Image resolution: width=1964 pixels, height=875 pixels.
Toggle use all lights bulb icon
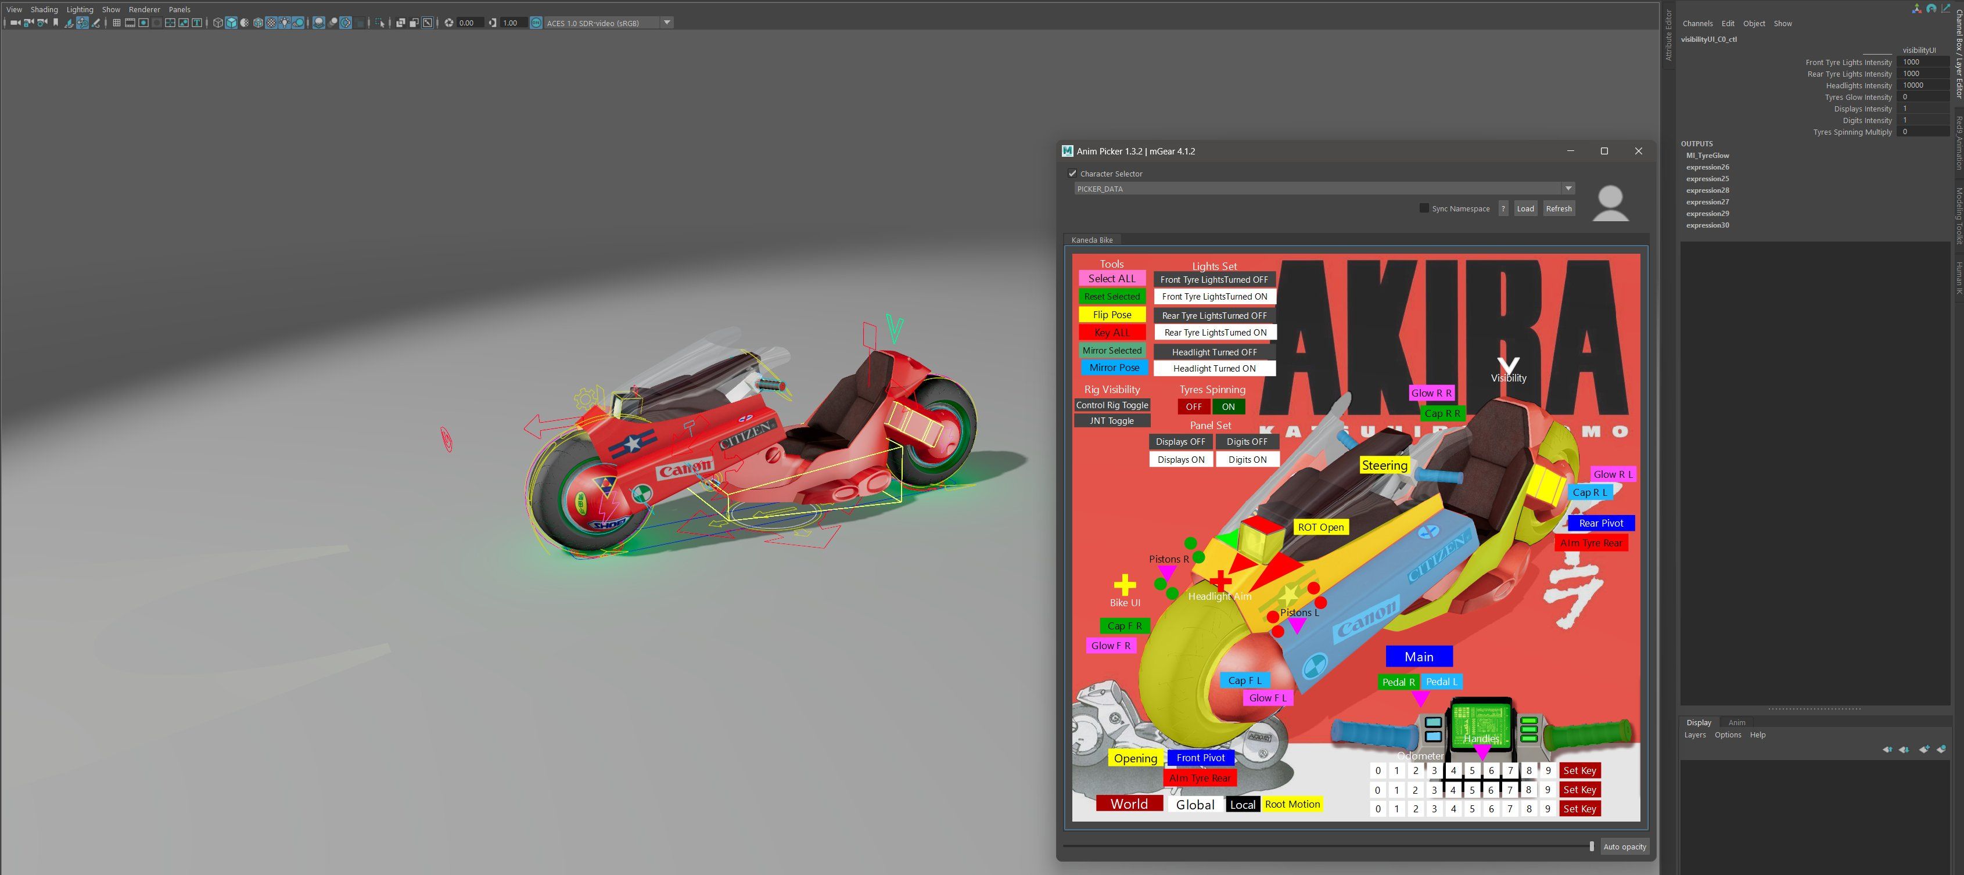point(285,23)
